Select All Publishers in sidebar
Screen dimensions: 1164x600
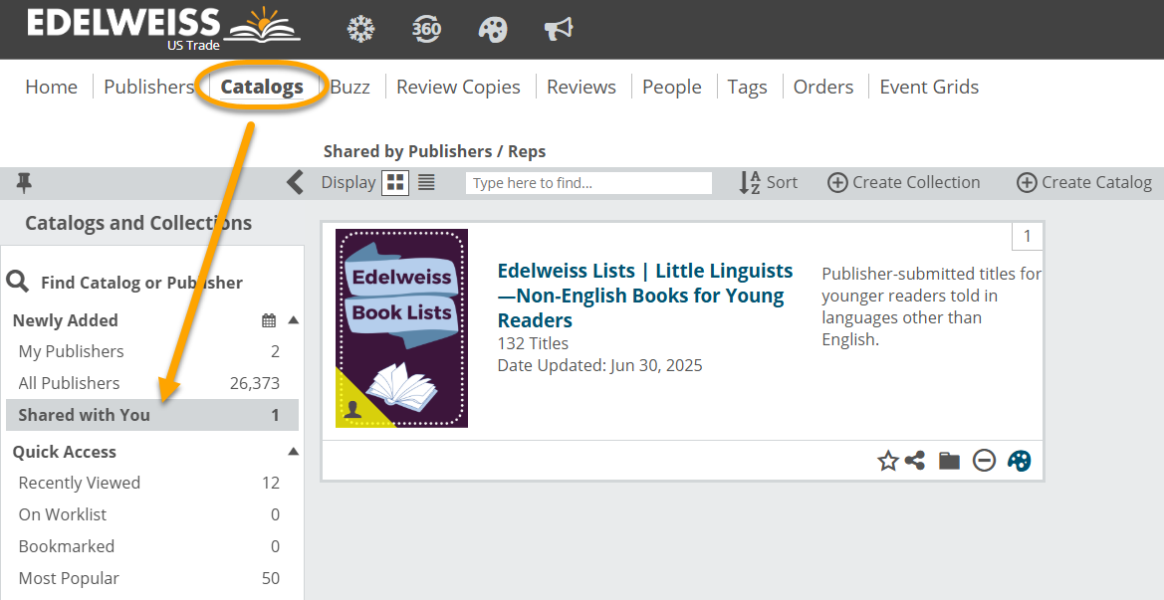click(x=152, y=383)
